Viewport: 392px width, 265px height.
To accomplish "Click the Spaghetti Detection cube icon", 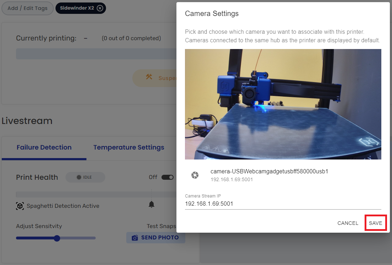I will point(20,206).
